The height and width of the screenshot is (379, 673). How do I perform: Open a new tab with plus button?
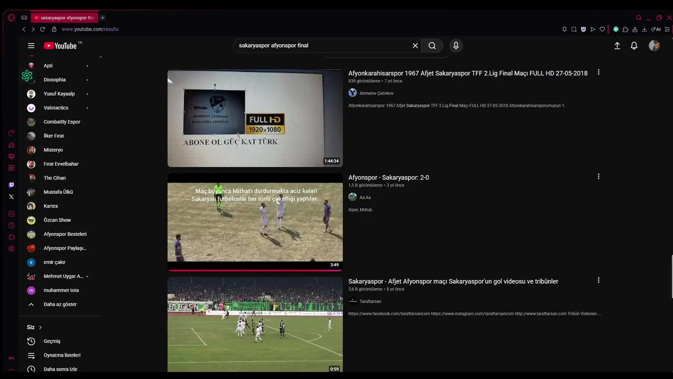click(103, 18)
